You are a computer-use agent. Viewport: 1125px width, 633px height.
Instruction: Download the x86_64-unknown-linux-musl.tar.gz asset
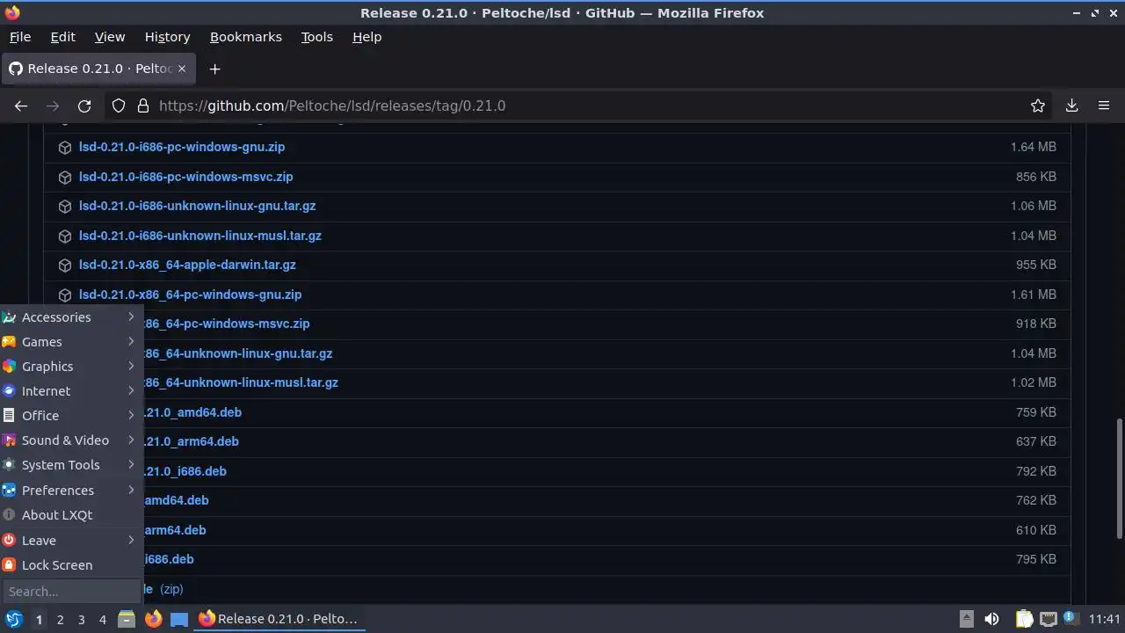point(241,382)
